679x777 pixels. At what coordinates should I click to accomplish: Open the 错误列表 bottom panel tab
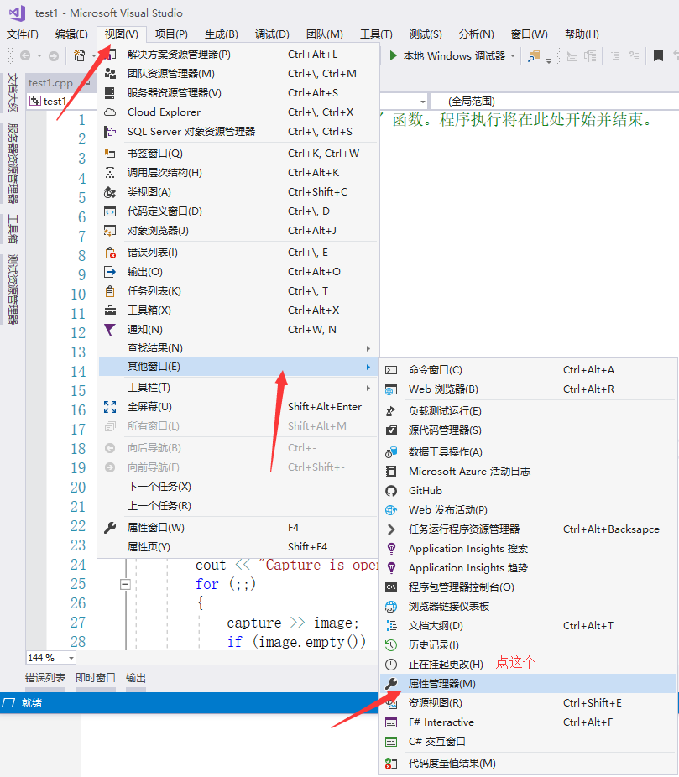click(45, 678)
